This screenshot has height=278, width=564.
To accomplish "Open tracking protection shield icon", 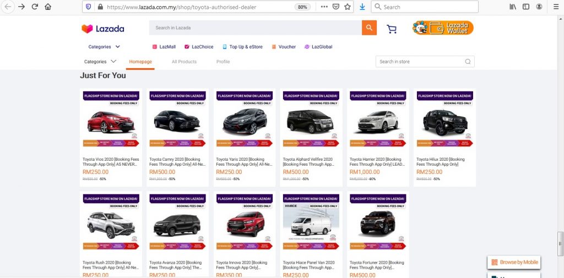I will tap(89, 7).
